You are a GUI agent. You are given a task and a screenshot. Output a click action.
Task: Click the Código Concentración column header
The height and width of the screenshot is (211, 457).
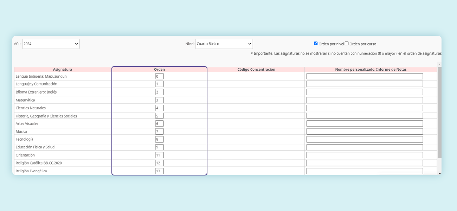tap(256, 69)
